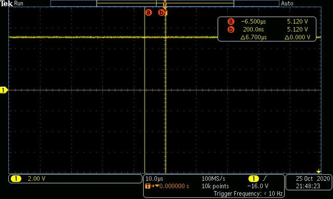Click the trigger source channel 1 badge

coord(253,179)
